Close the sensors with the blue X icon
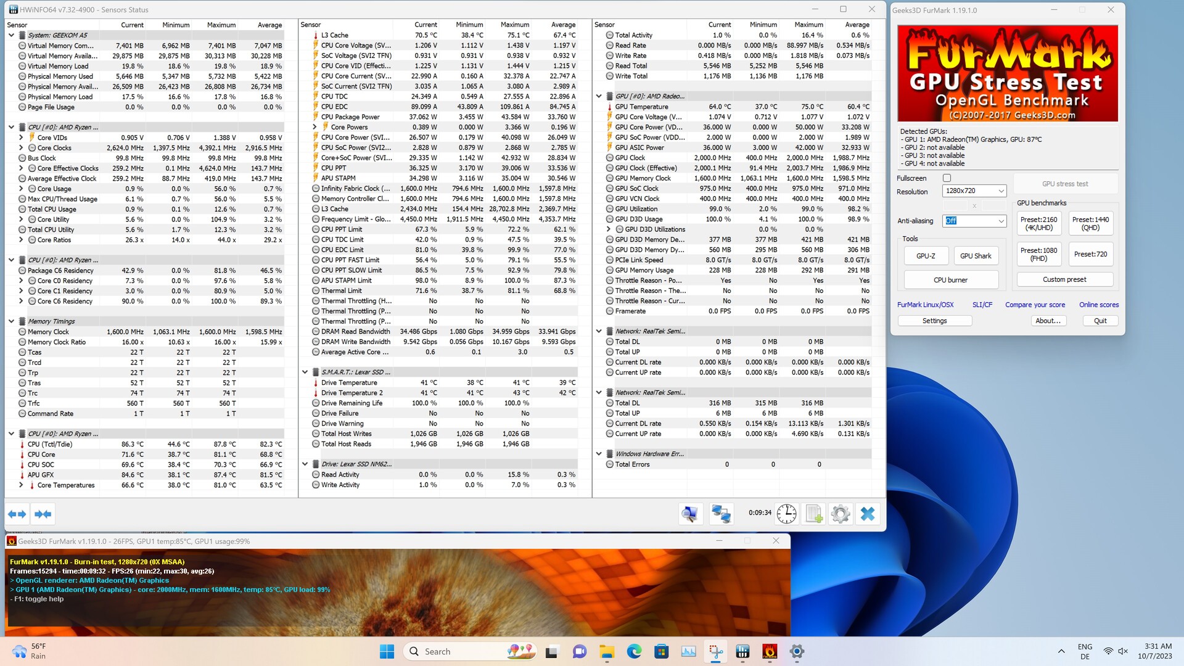The width and height of the screenshot is (1184, 666). coord(868,514)
